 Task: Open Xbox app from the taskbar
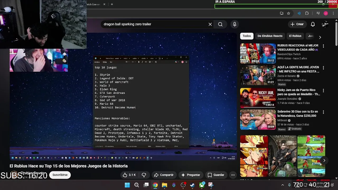point(202,185)
